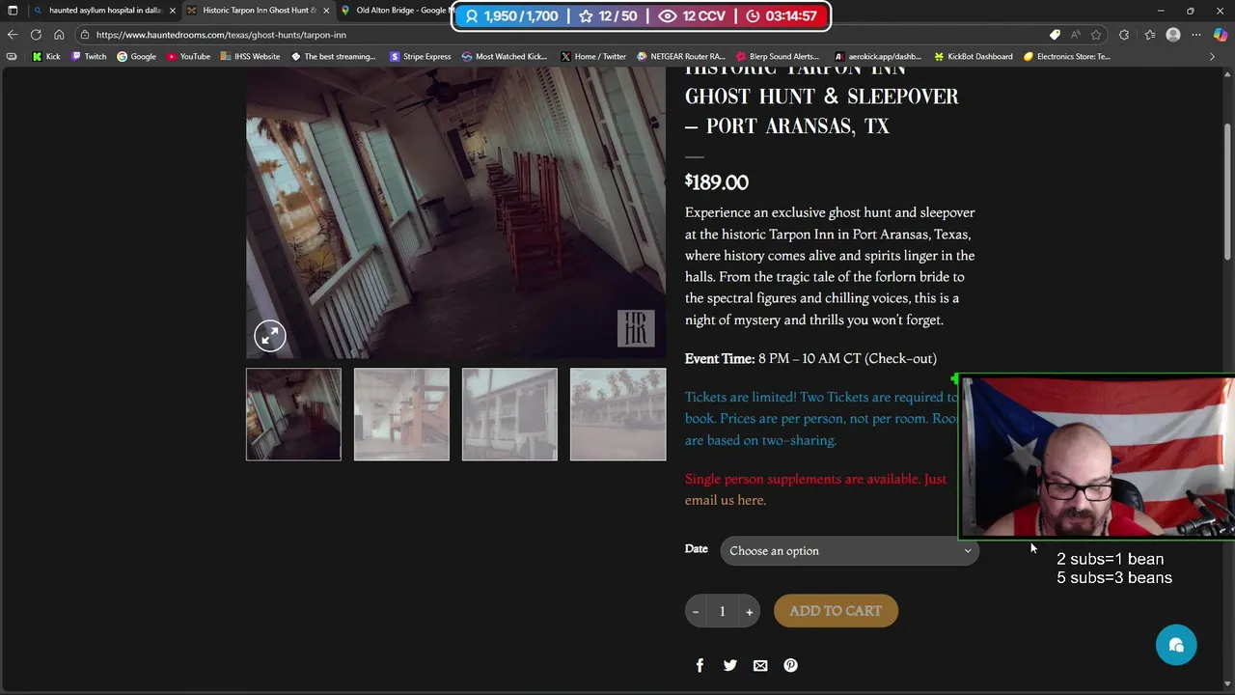Open the YouTube bookmark

click(x=188, y=57)
